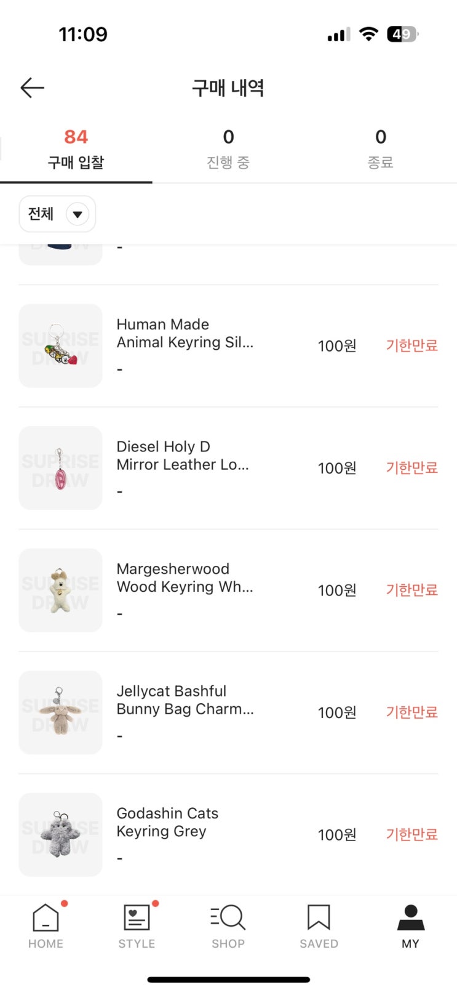This screenshot has height=992, width=457.
Task: Open the SHOP search icon
Action: click(228, 918)
